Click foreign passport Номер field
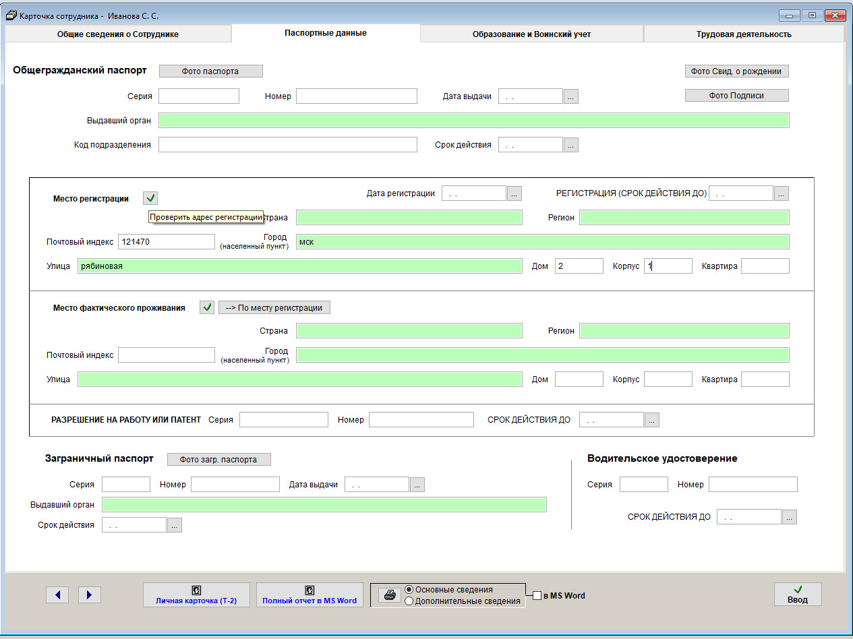853x639 pixels. (235, 485)
